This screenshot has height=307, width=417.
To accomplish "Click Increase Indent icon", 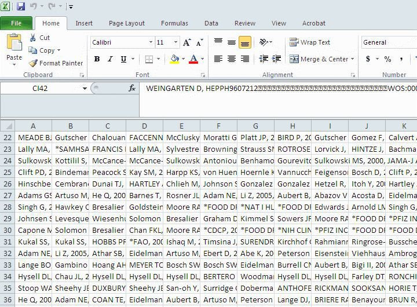I will pyautogui.click(x=277, y=59).
